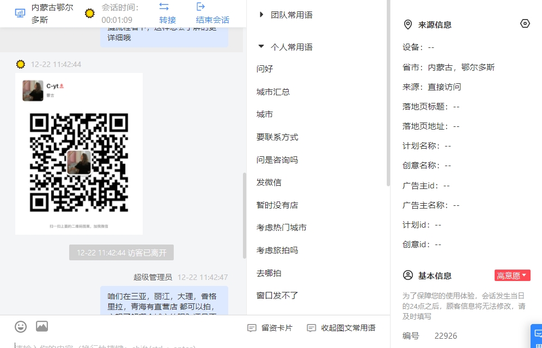Click the 收起图文常用语 button label
The width and height of the screenshot is (542, 348).
[x=348, y=328]
